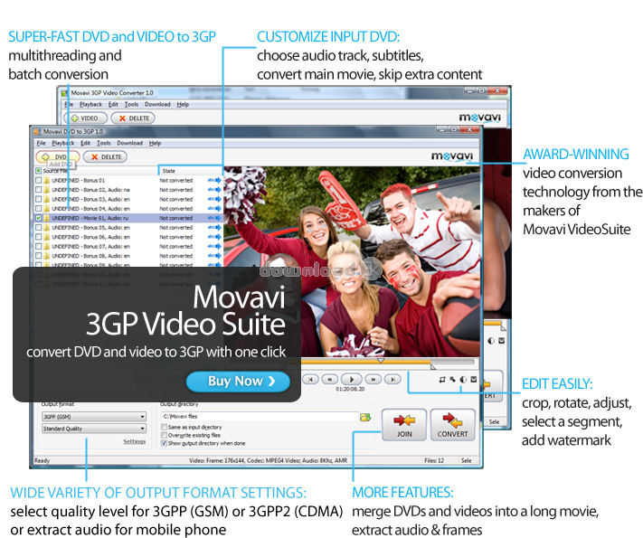Click the fast forward button
Viewport: 643px width, 538px height.
[x=374, y=379]
